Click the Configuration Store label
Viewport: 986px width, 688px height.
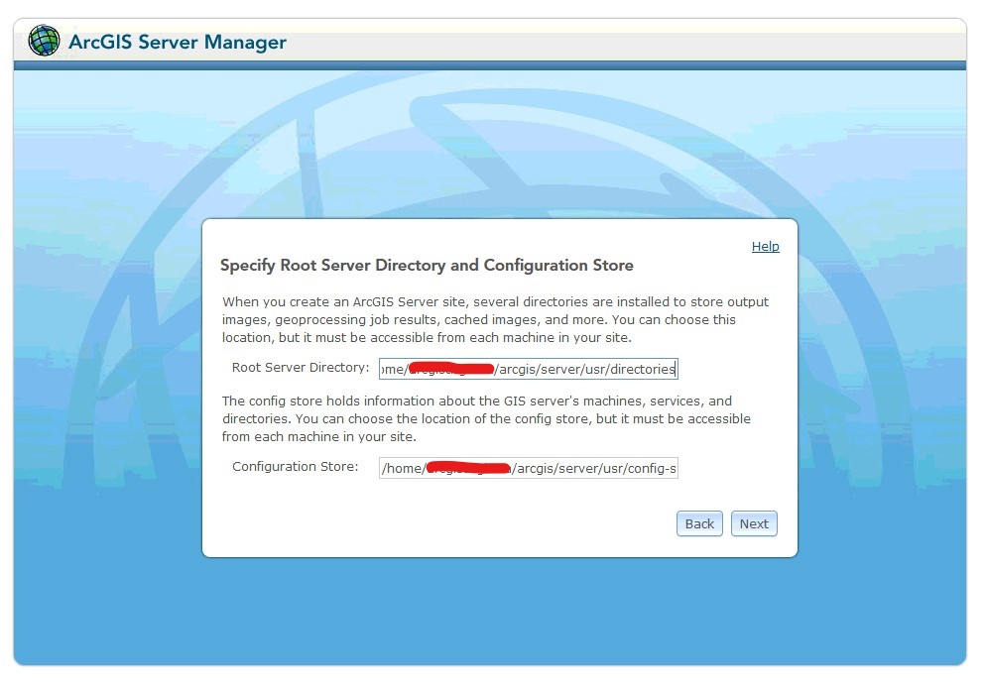coord(295,467)
